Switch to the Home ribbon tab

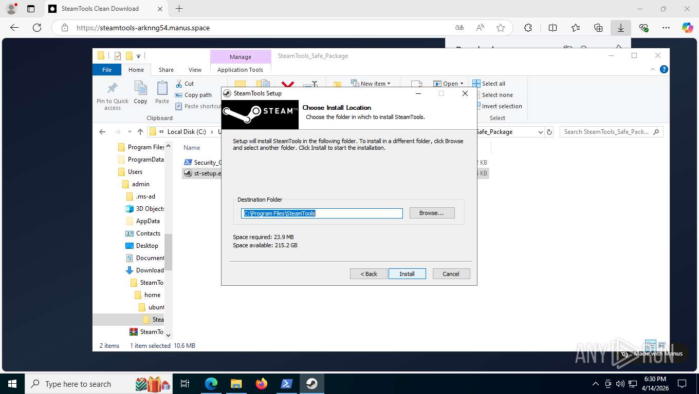(136, 70)
